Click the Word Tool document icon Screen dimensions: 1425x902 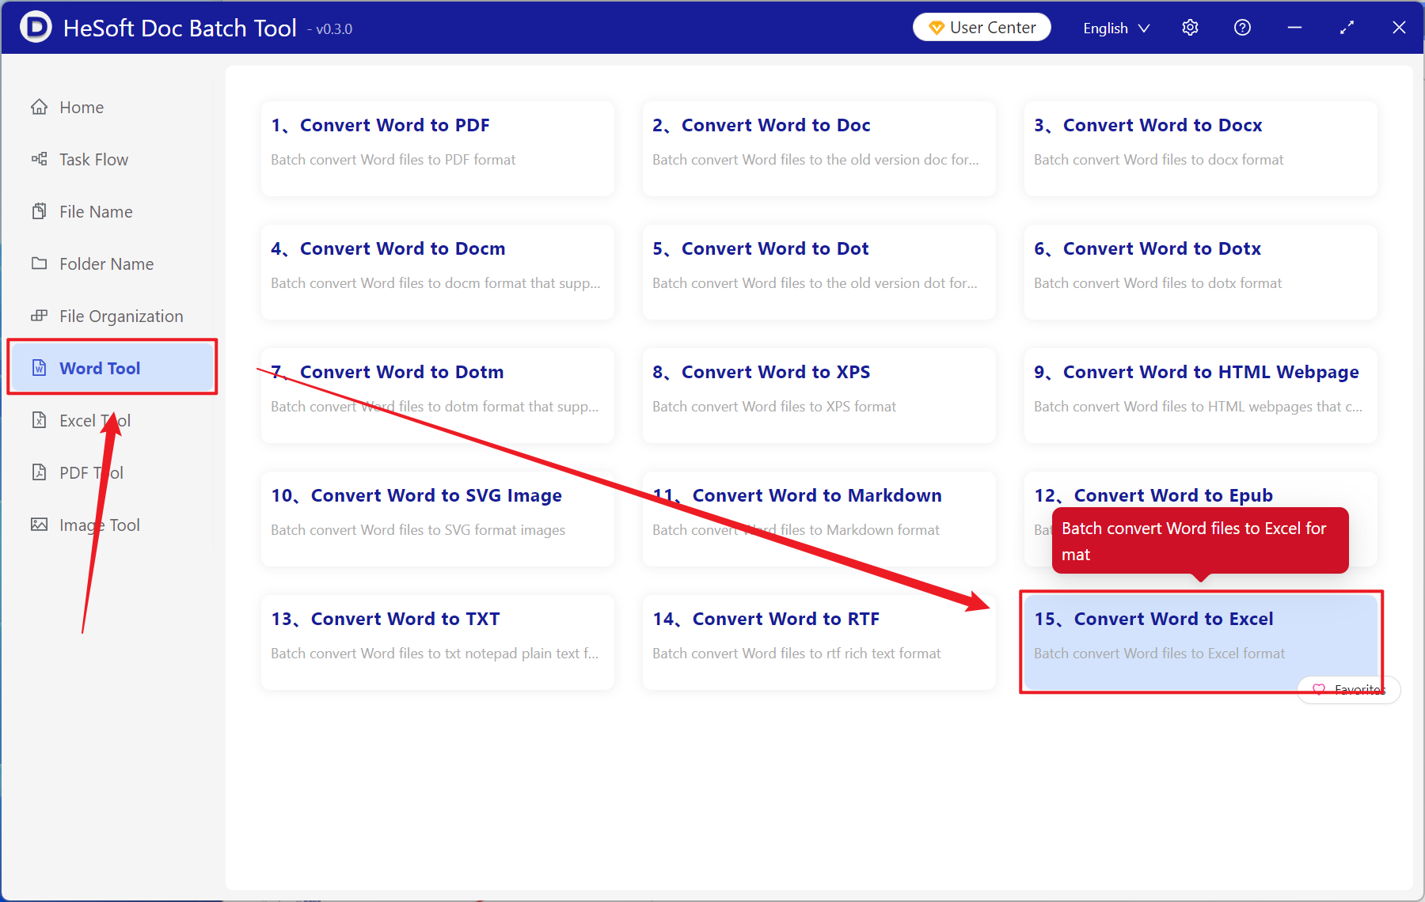pyautogui.click(x=39, y=368)
